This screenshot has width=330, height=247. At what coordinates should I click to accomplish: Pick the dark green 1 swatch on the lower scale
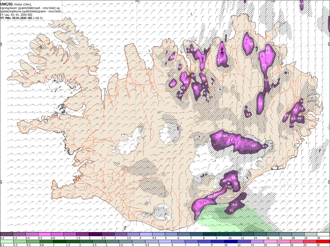[59, 241]
